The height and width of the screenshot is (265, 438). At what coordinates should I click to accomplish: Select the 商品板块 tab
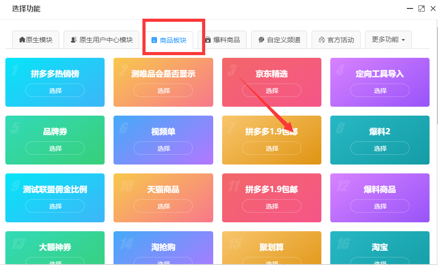point(169,40)
